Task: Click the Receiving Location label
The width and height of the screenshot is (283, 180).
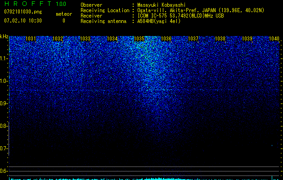Action: click(105, 10)
